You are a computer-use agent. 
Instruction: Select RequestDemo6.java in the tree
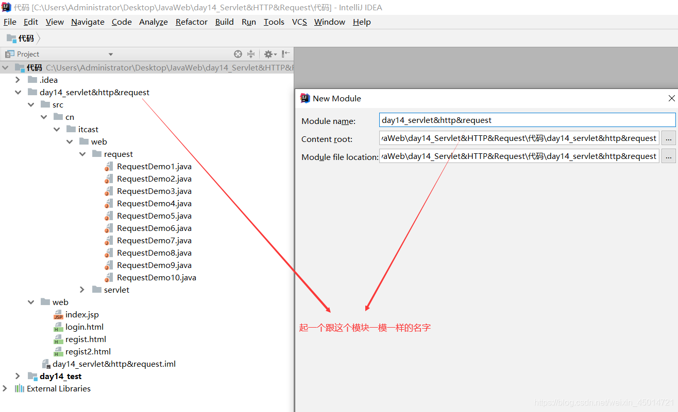154,228
